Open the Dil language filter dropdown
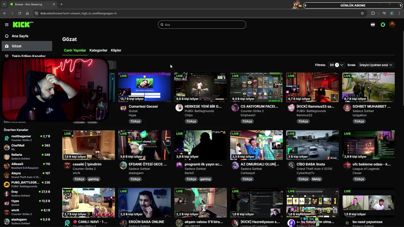 coord(336,65)
